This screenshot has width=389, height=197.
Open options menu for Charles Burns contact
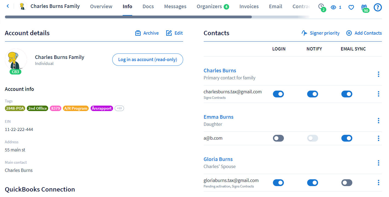[378, 74]
